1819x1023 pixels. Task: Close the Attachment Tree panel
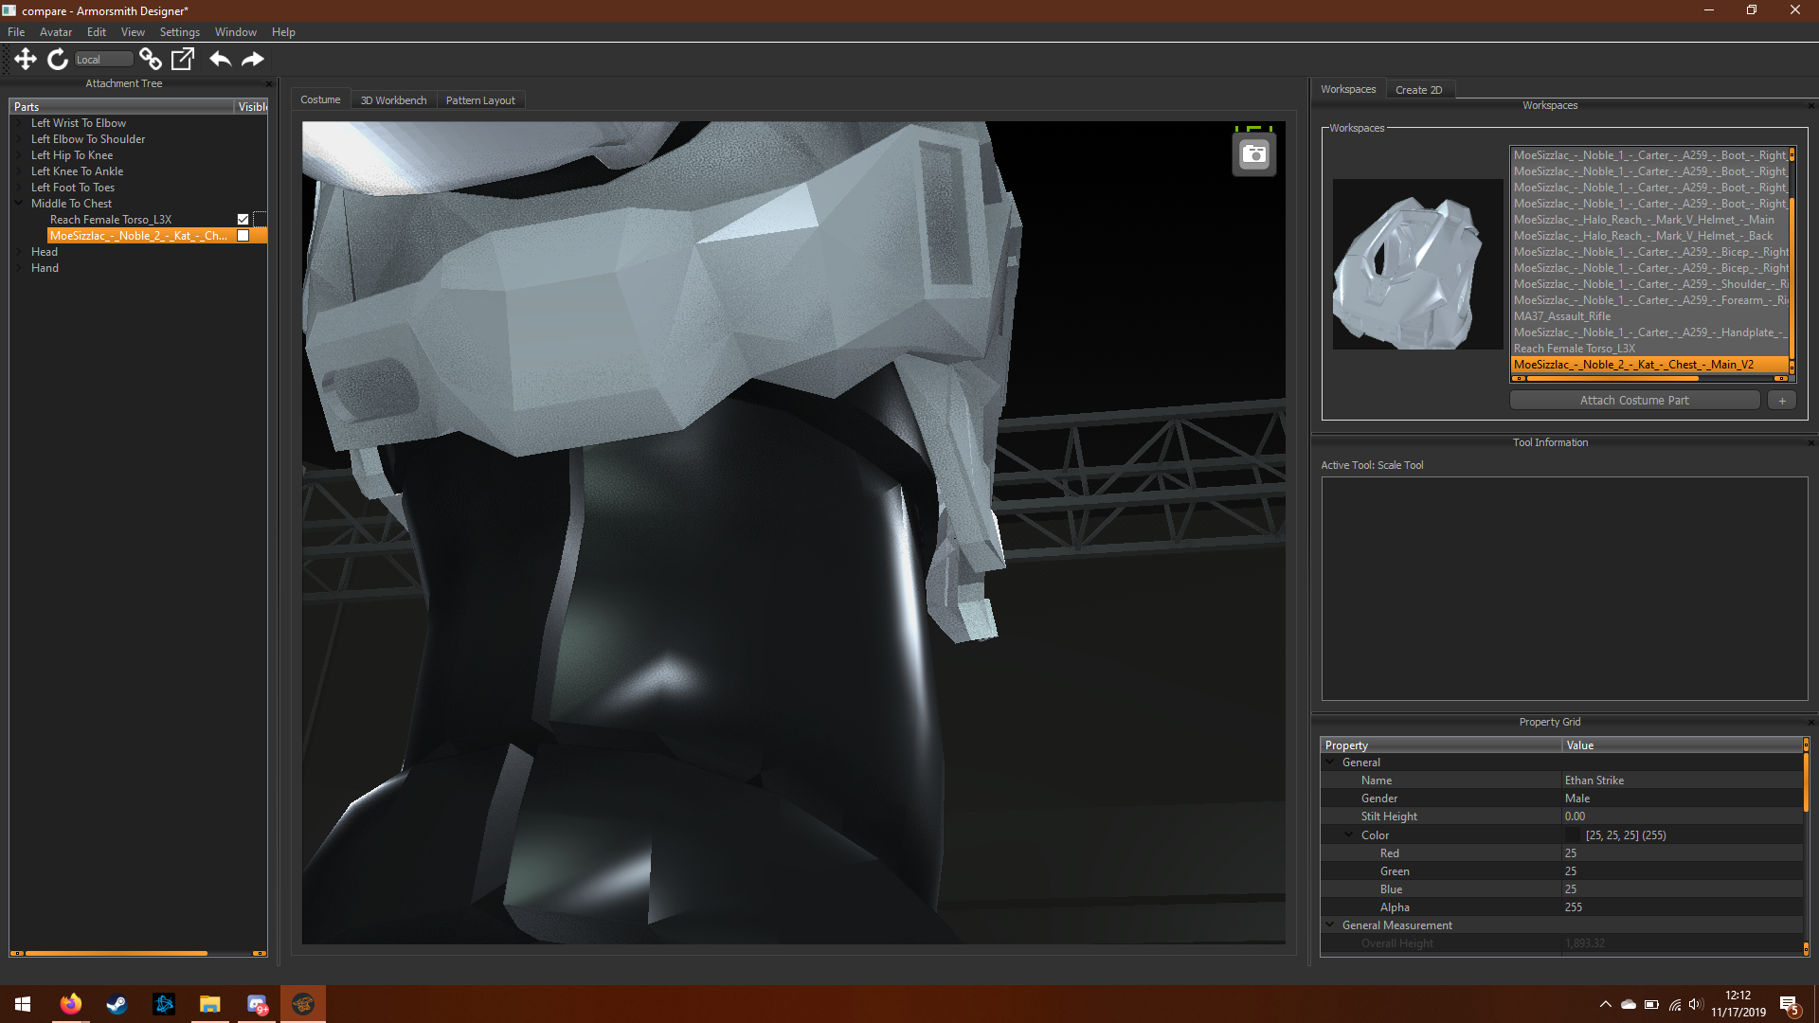269,83
